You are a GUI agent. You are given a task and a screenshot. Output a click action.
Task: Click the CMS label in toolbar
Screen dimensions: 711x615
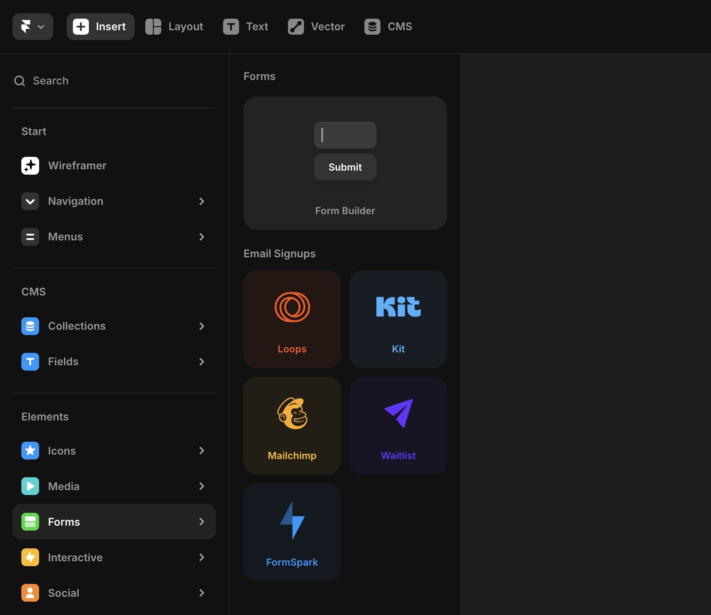click(x=400, y=27)
